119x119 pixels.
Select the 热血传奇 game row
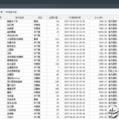pyautogui.click(x=59, y=99)
